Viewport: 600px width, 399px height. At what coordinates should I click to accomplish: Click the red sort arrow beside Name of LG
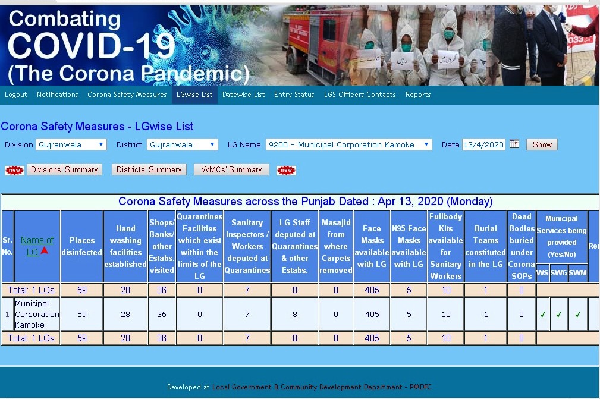point(45,250)
